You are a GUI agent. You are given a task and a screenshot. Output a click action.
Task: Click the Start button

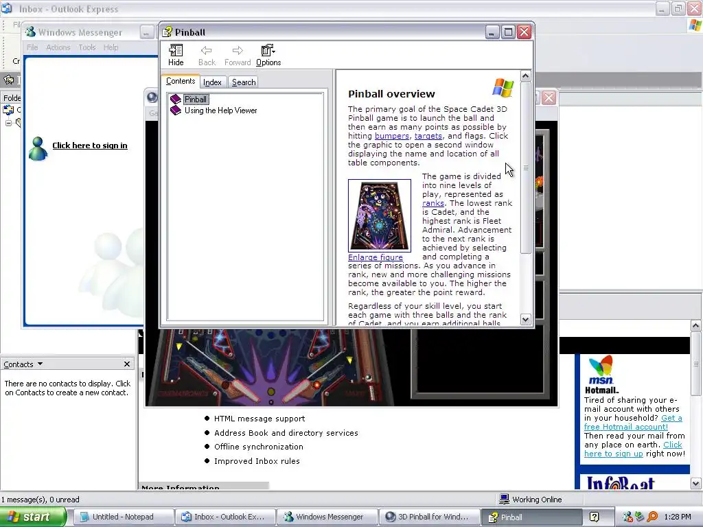(33, 517)
